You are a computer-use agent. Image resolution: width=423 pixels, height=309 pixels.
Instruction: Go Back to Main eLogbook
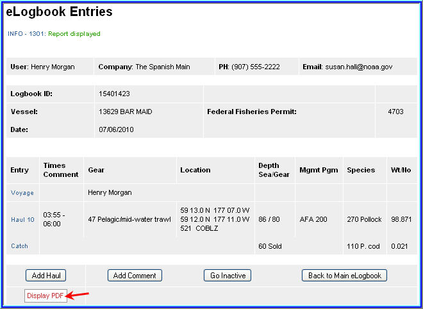[344, 275]
